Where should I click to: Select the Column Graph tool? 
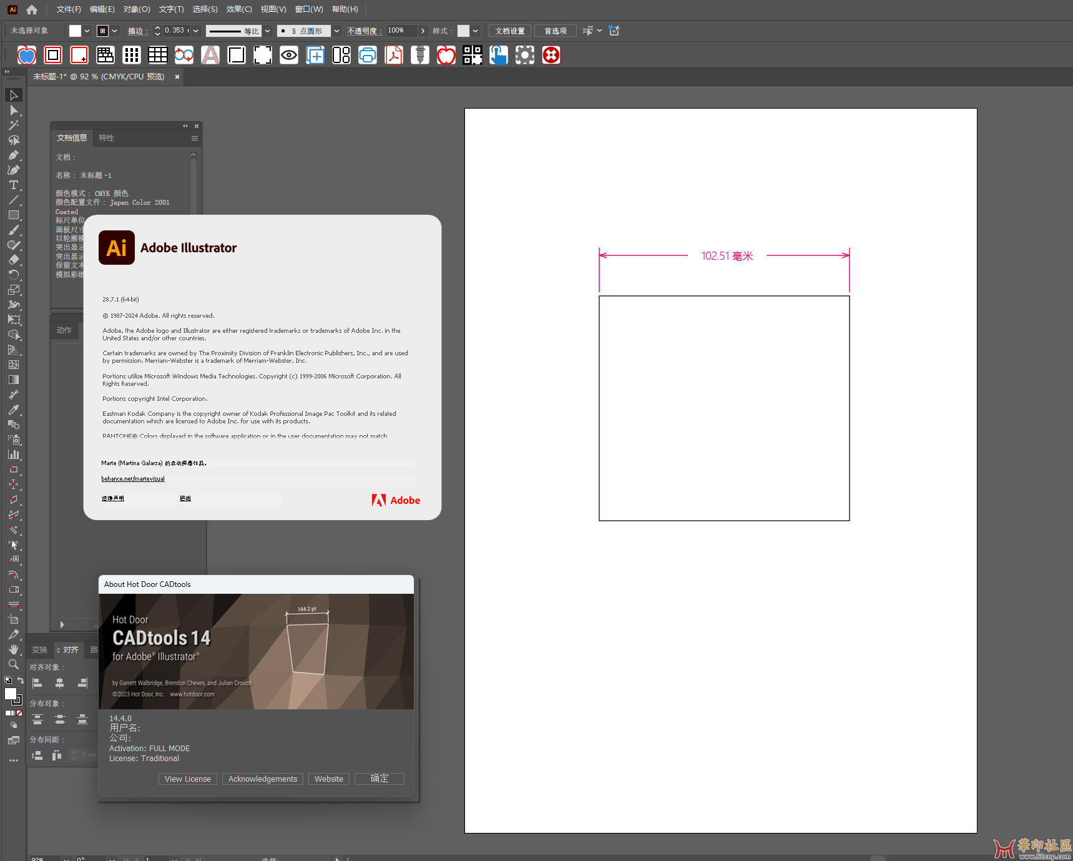(x=14, y=455)
